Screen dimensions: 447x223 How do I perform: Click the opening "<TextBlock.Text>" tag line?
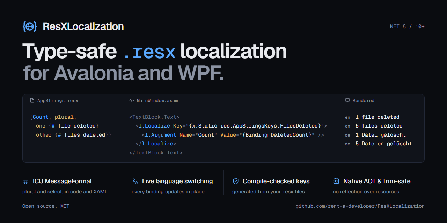point(154,117)
